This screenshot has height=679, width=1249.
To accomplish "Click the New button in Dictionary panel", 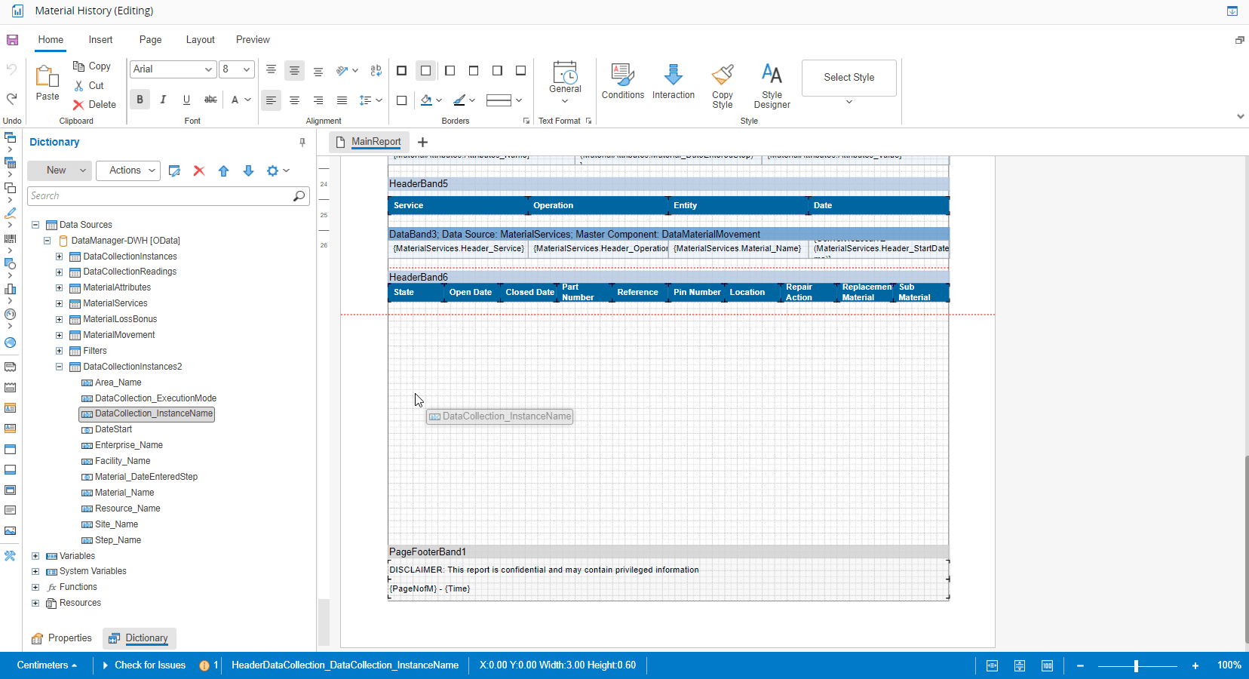I will pyautogui.click(x=57, y=171).
